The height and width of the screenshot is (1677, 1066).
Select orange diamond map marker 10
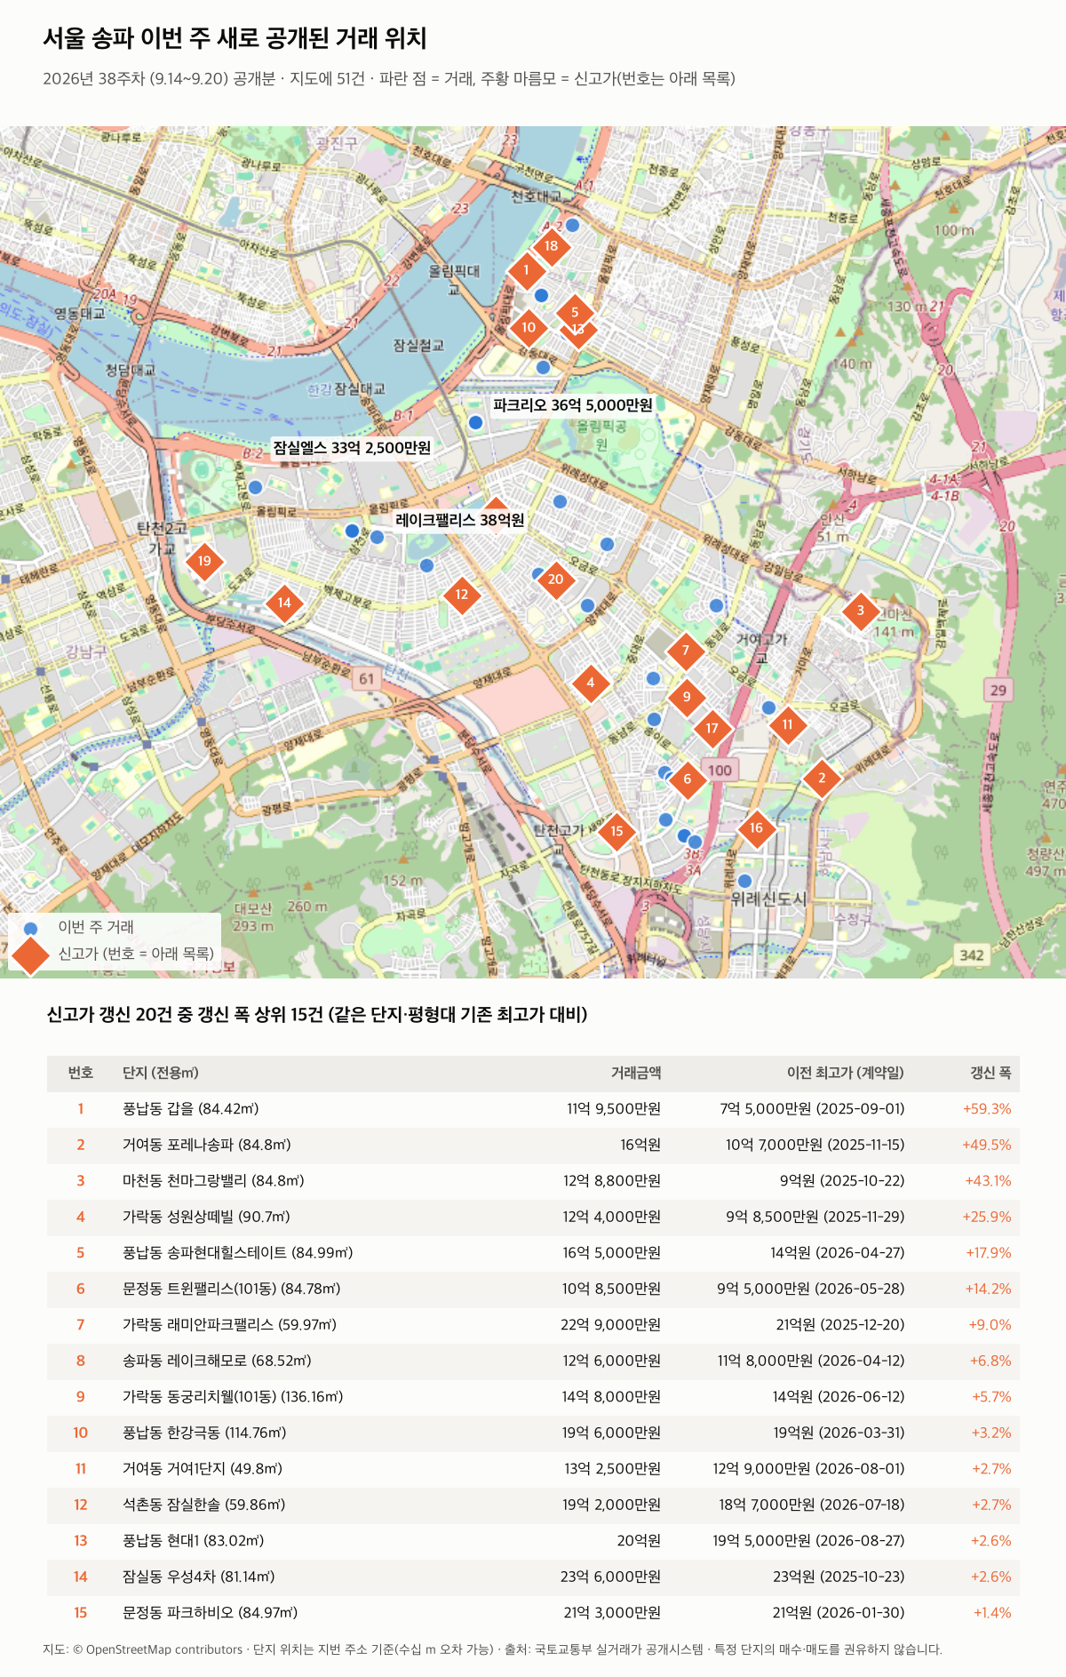529,327
